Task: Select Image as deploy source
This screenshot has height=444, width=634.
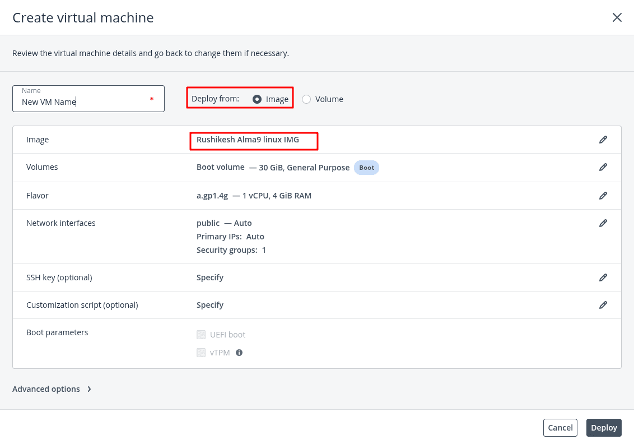Action: tap(257, 99)
